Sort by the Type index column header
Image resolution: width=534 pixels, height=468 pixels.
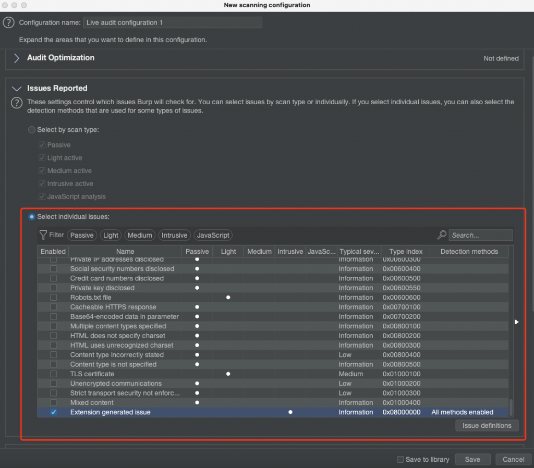(x=406, y=252)
